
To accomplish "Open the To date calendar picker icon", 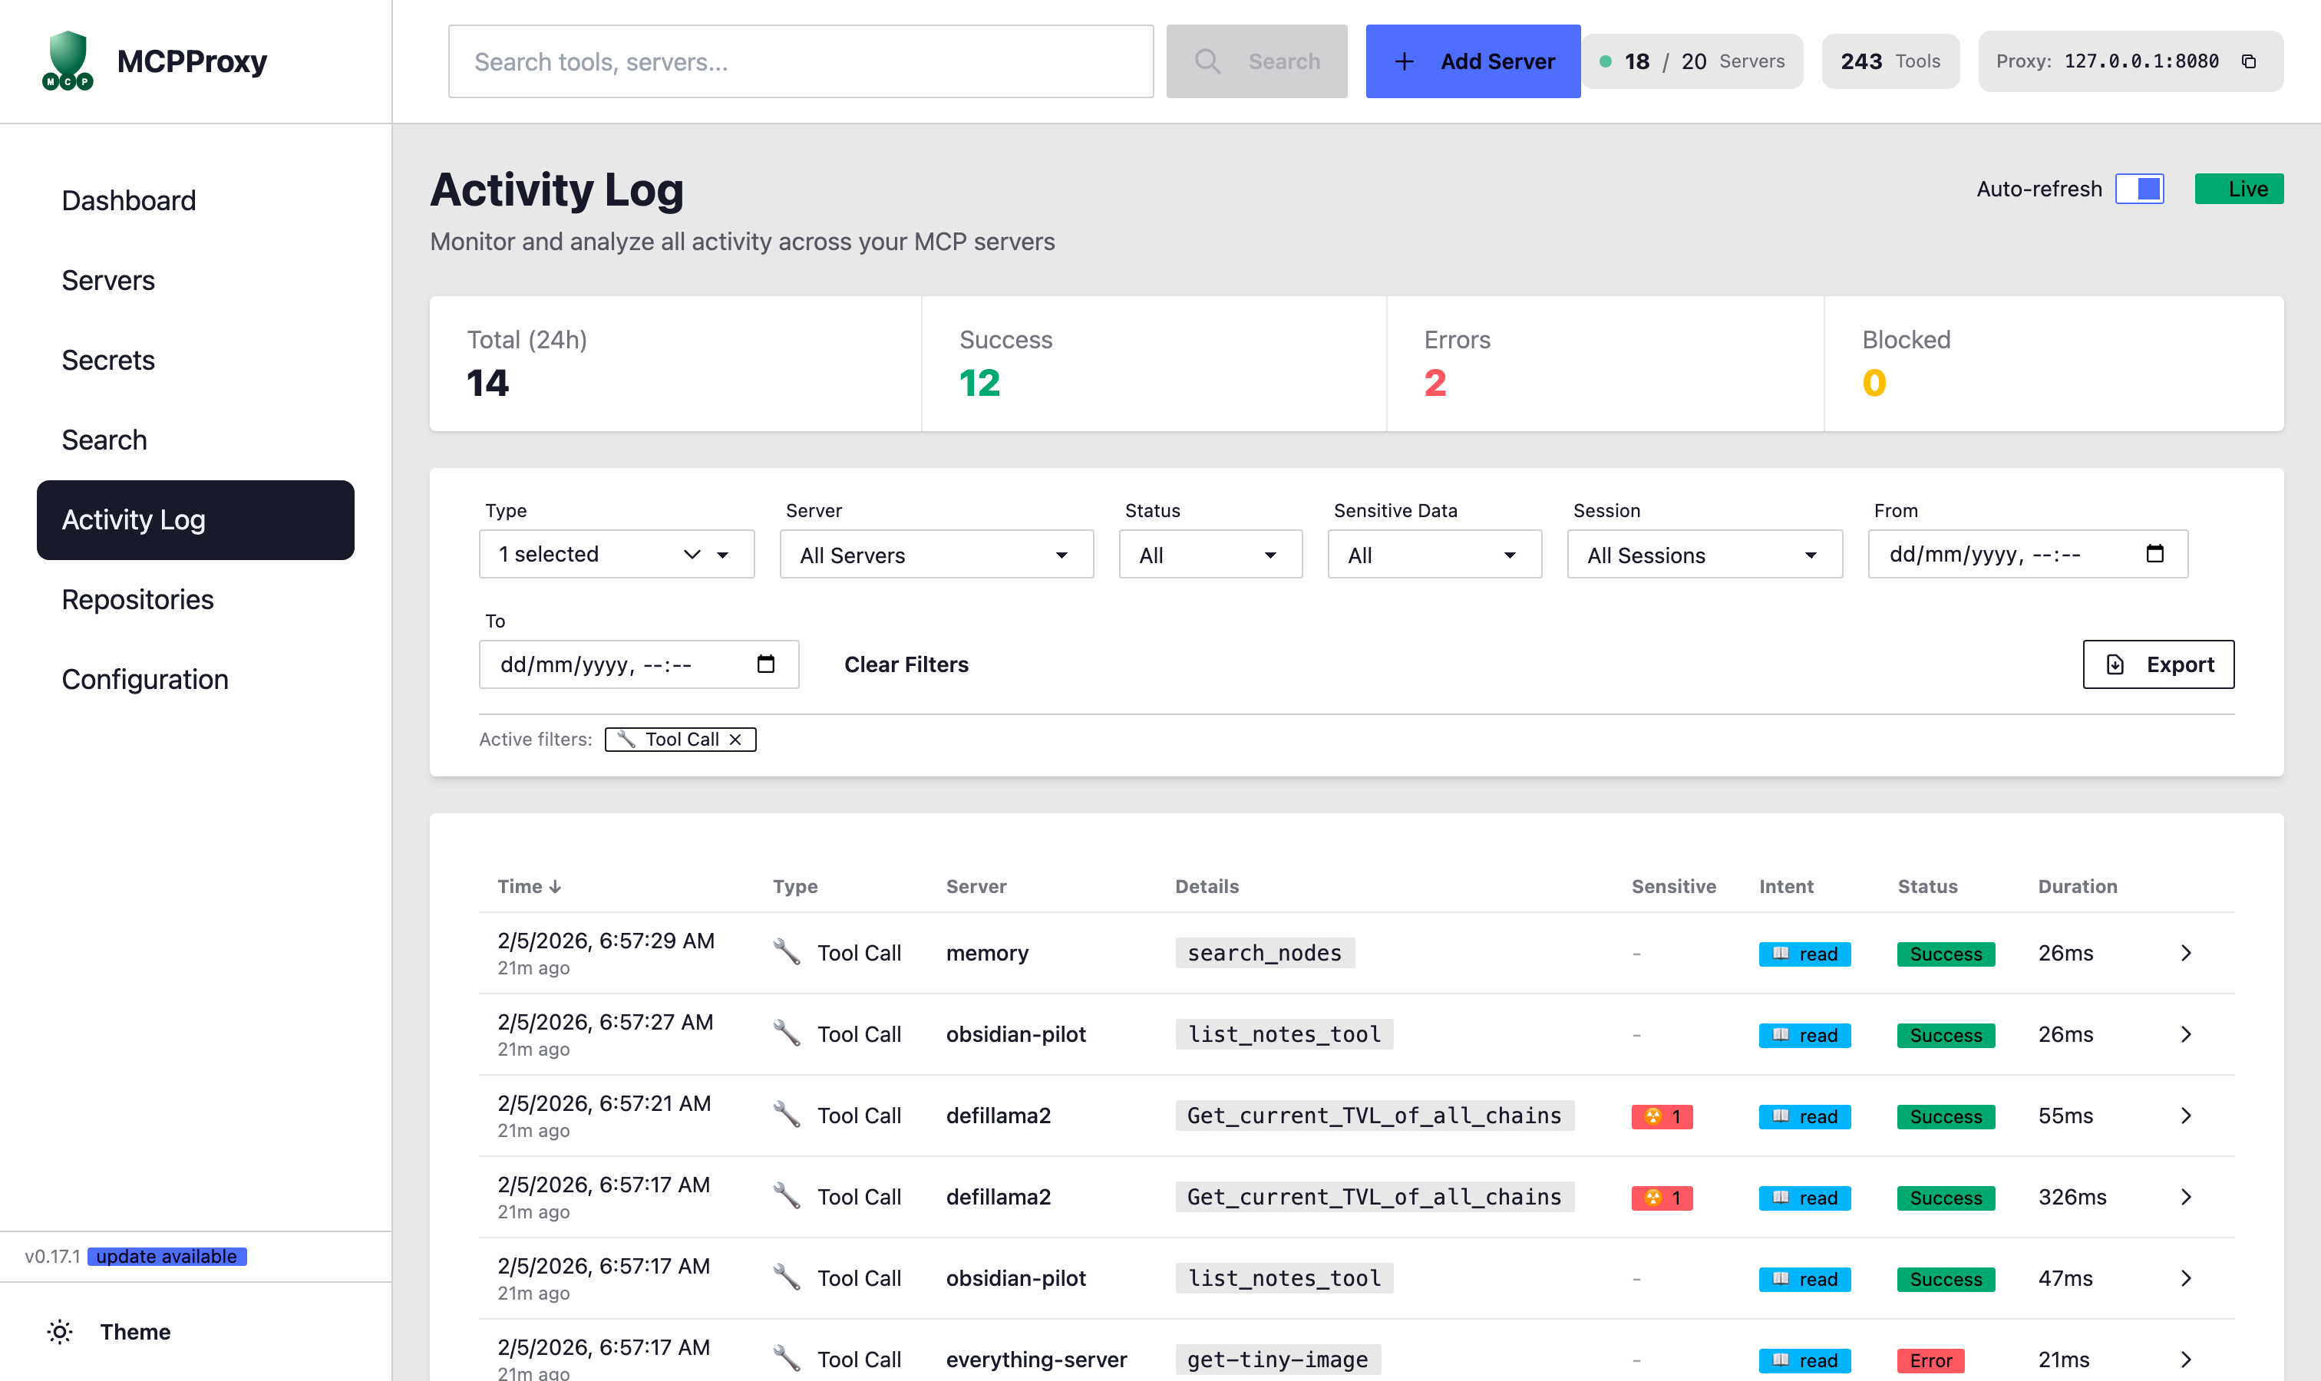I will [x=765, y=664].
